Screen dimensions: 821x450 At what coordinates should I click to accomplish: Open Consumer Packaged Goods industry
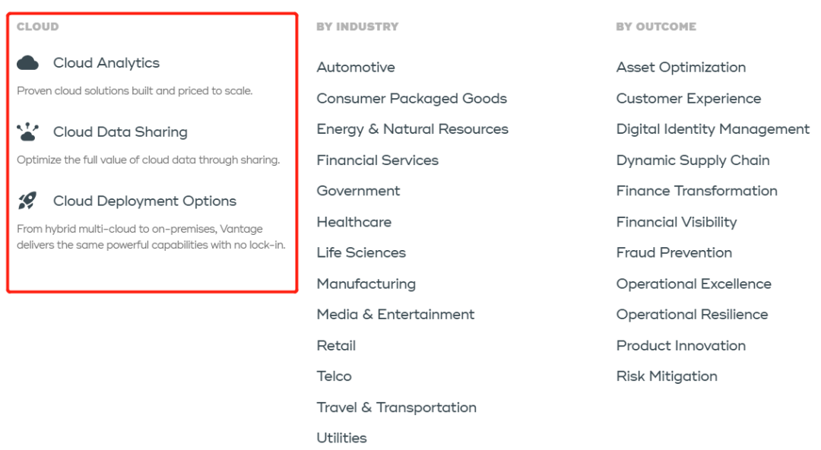tap(411, 99)
